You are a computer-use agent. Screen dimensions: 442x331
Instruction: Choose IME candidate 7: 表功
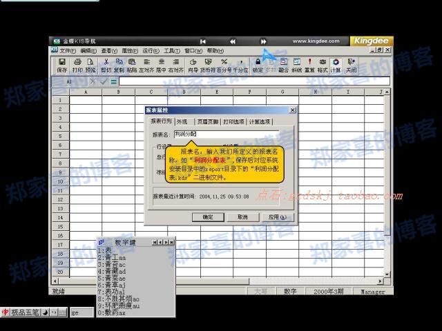pos(111,292)
